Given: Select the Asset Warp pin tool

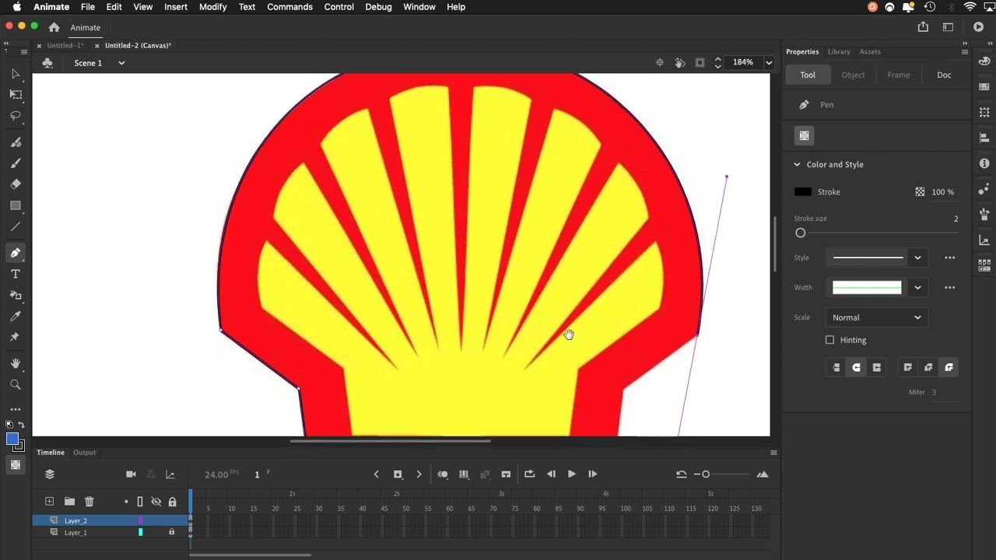Looking at the screenshot, I should (x=15, y=337).
